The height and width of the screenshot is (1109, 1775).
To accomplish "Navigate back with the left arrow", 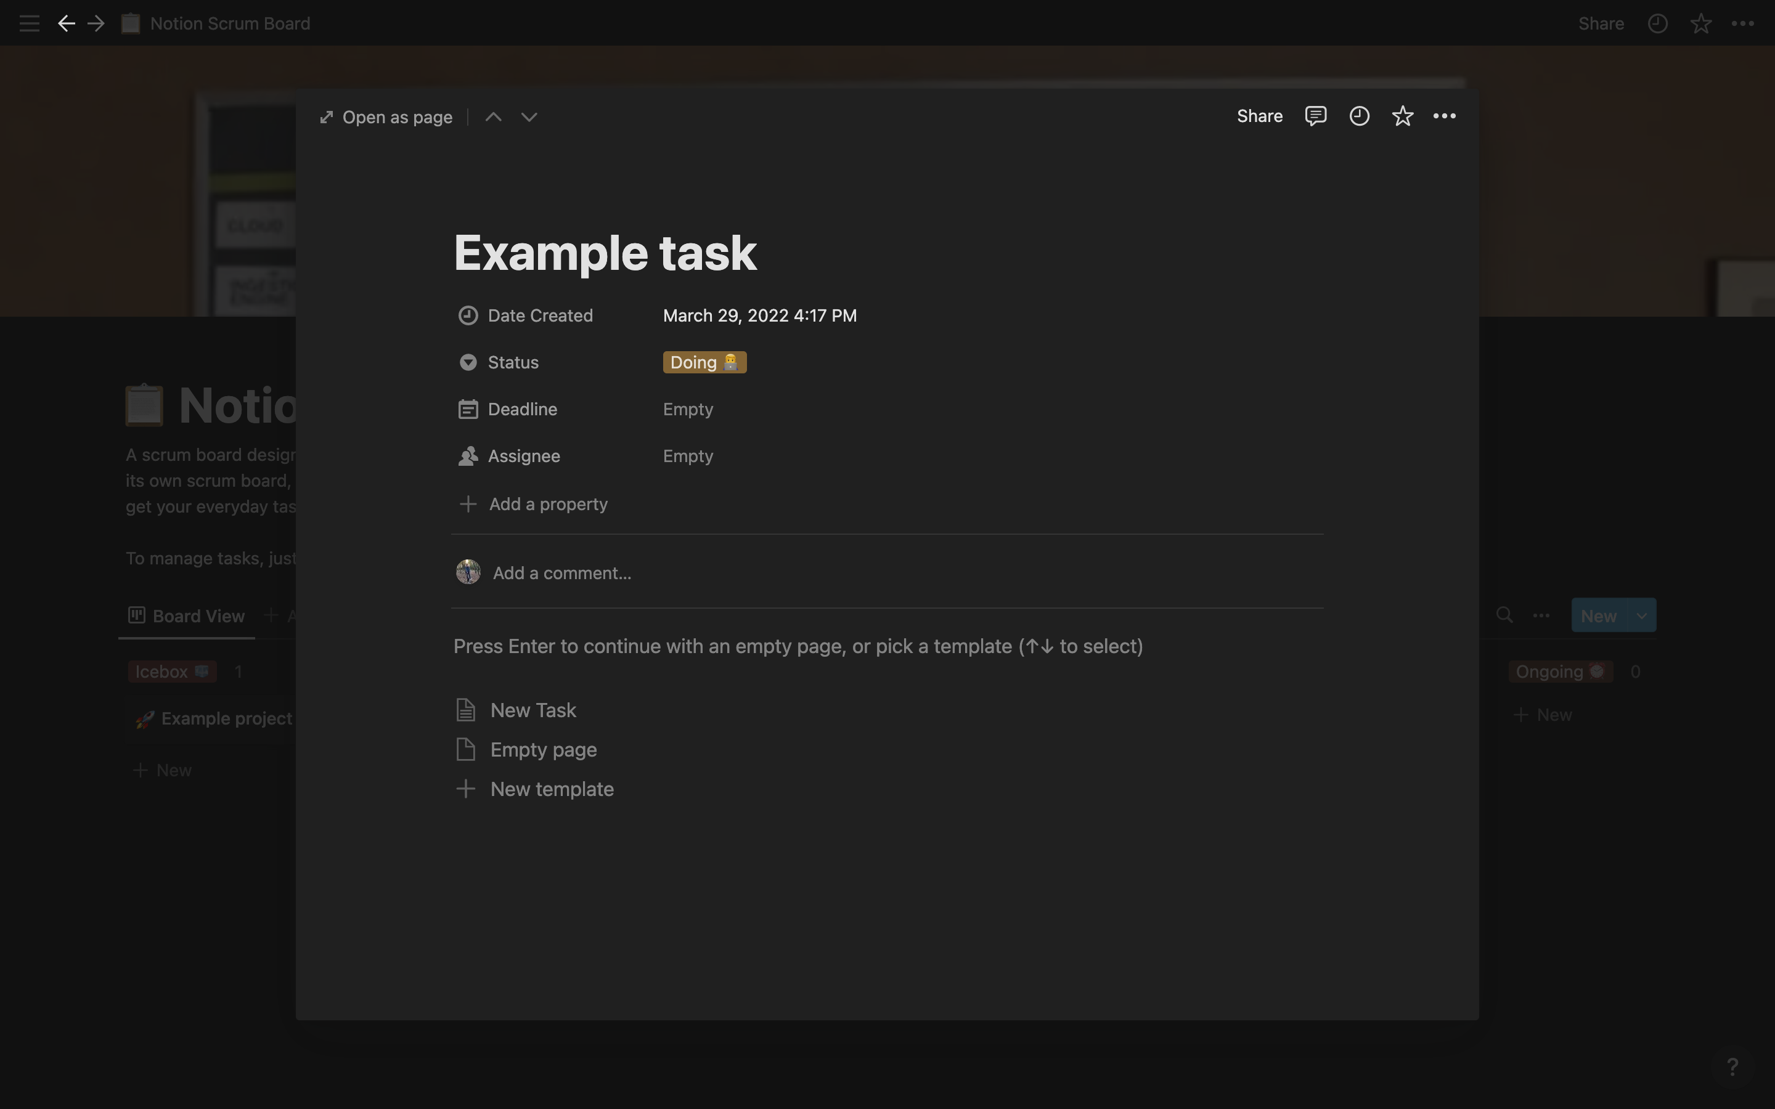I will [x=66, y=23].
